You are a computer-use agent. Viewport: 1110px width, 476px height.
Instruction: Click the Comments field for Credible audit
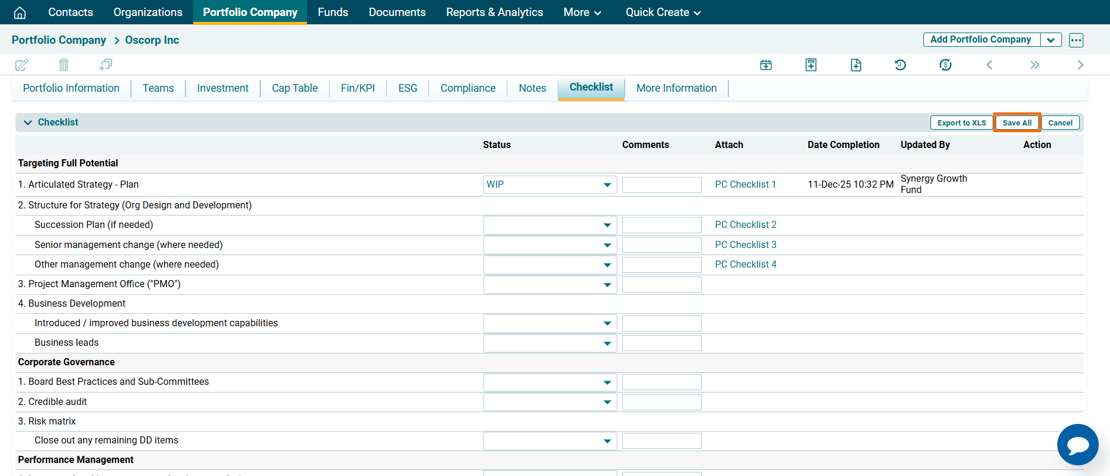[x=661, y=402]
